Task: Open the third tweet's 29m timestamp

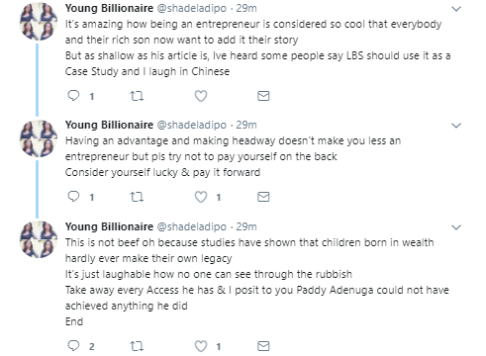Action: (x=246, y=226)
